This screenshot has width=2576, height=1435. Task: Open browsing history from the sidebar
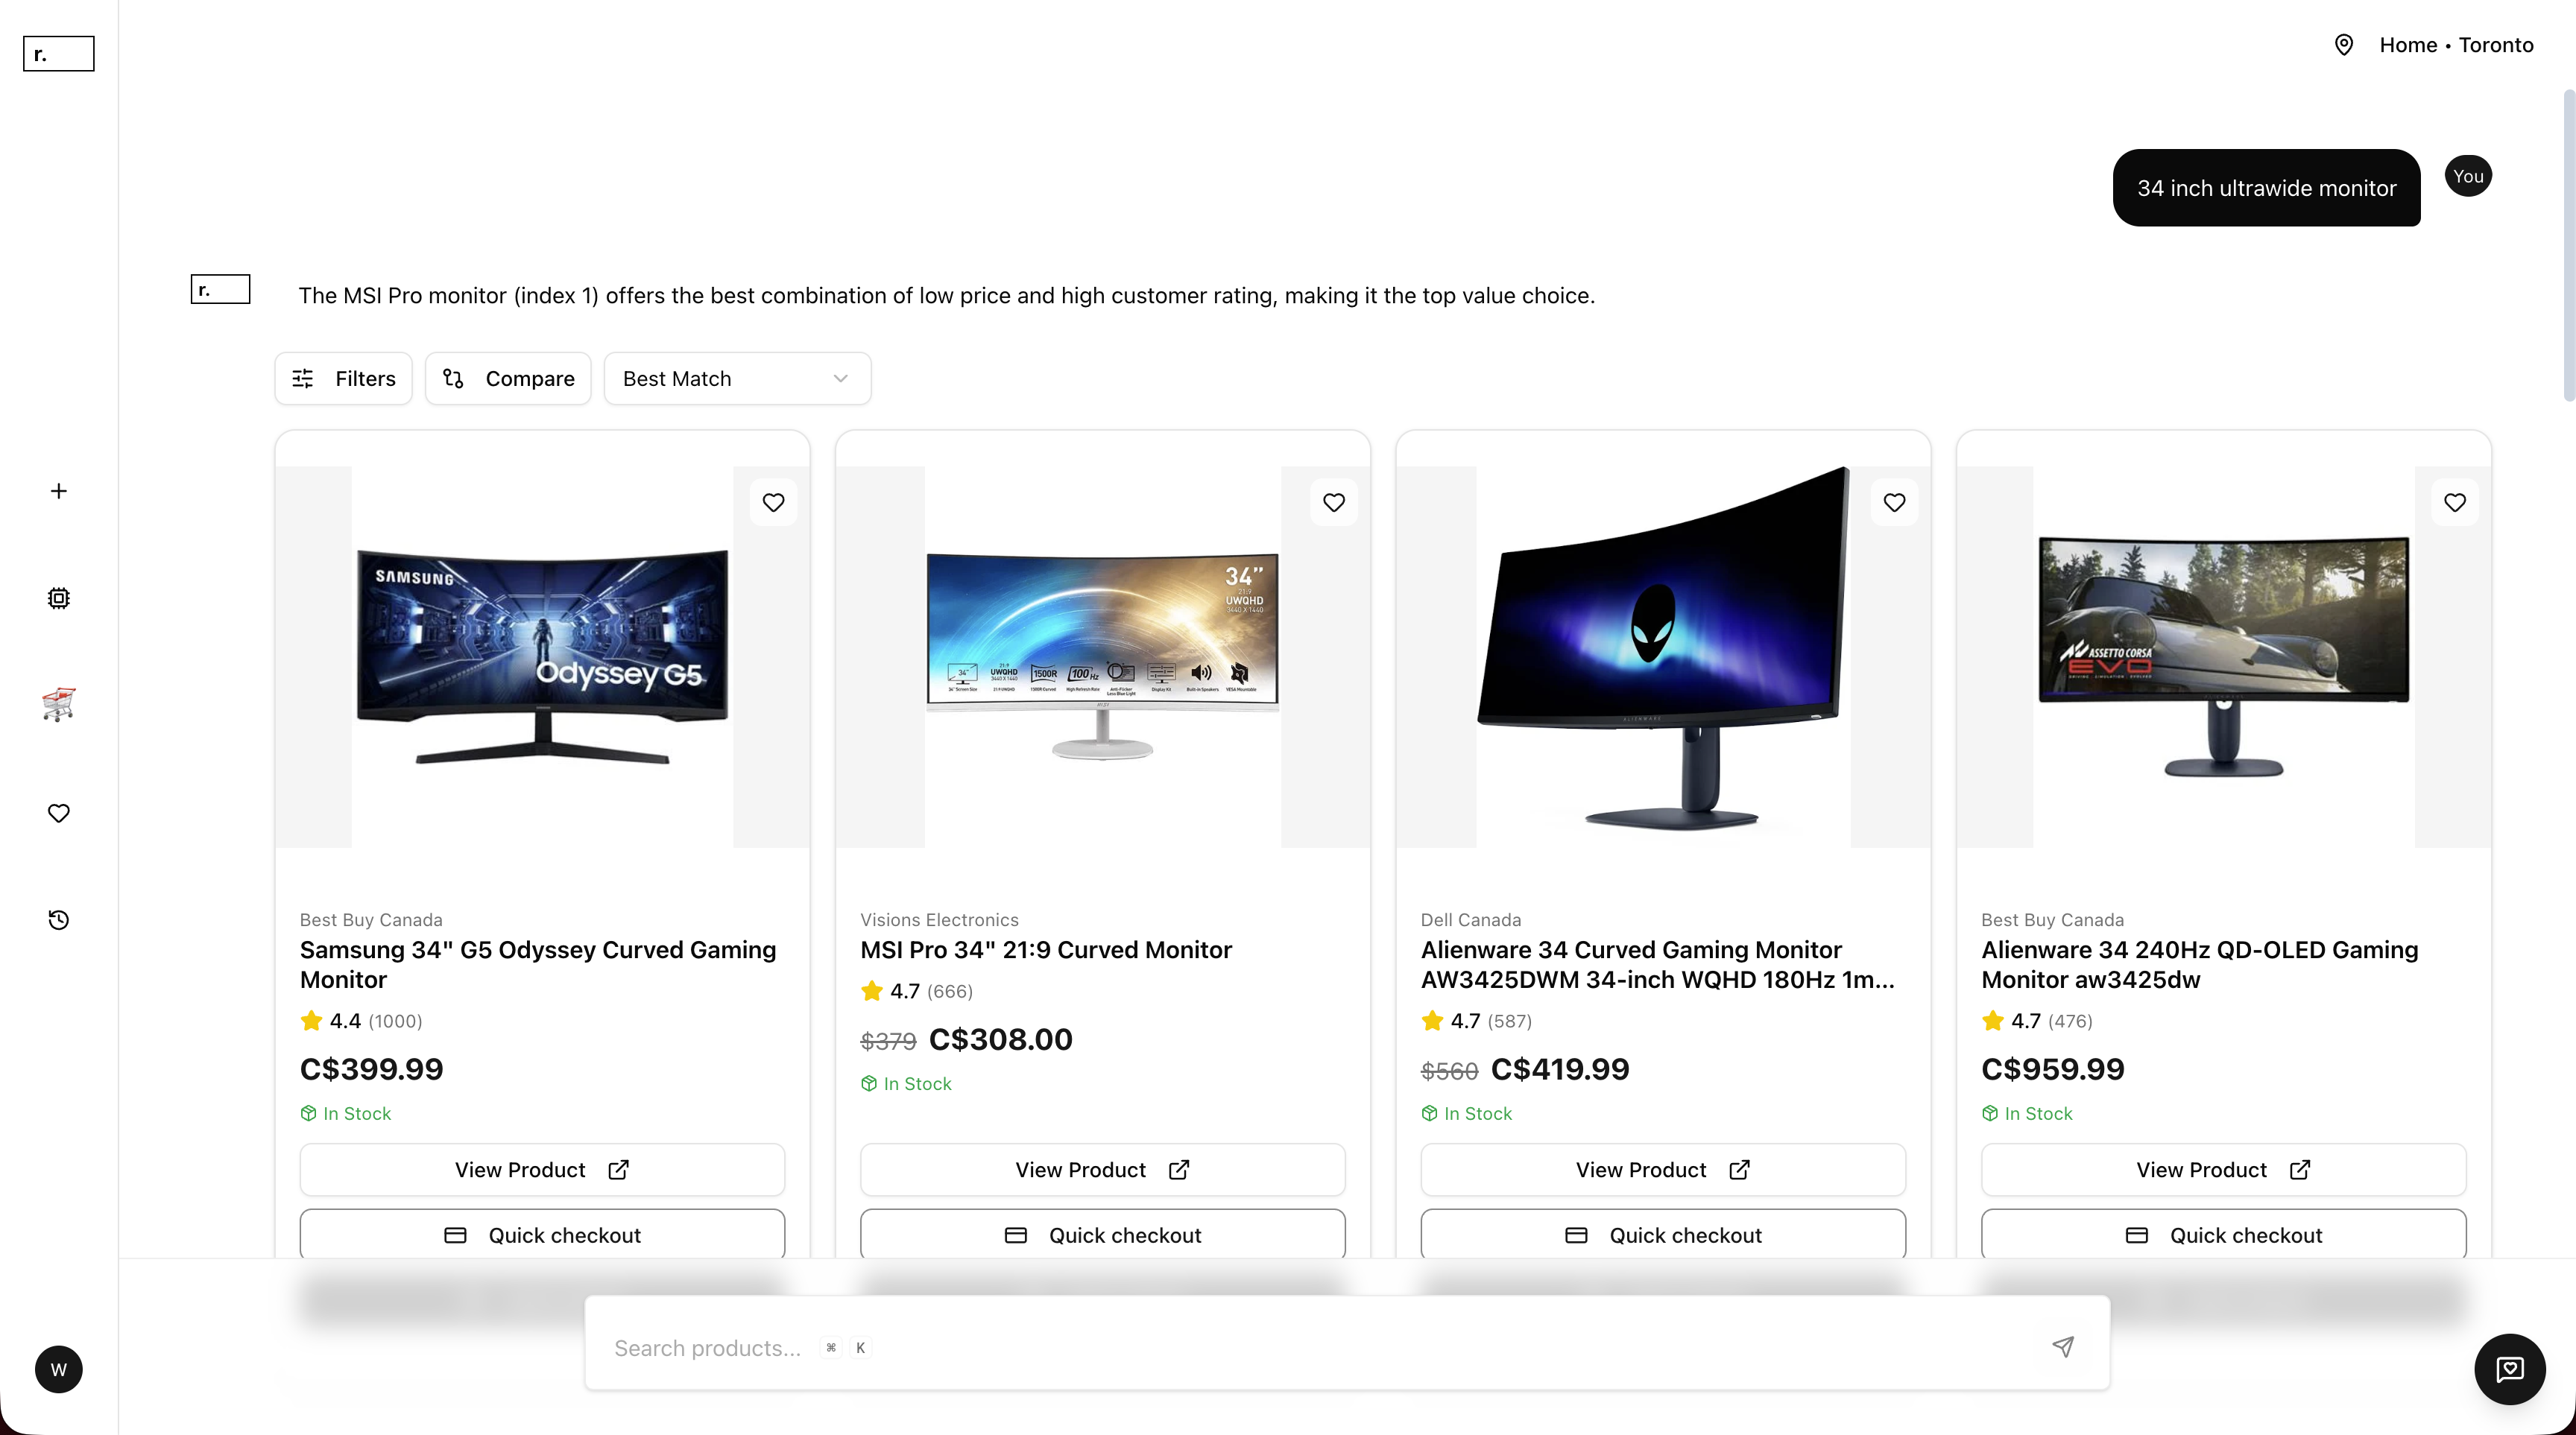tap(58, 919)
